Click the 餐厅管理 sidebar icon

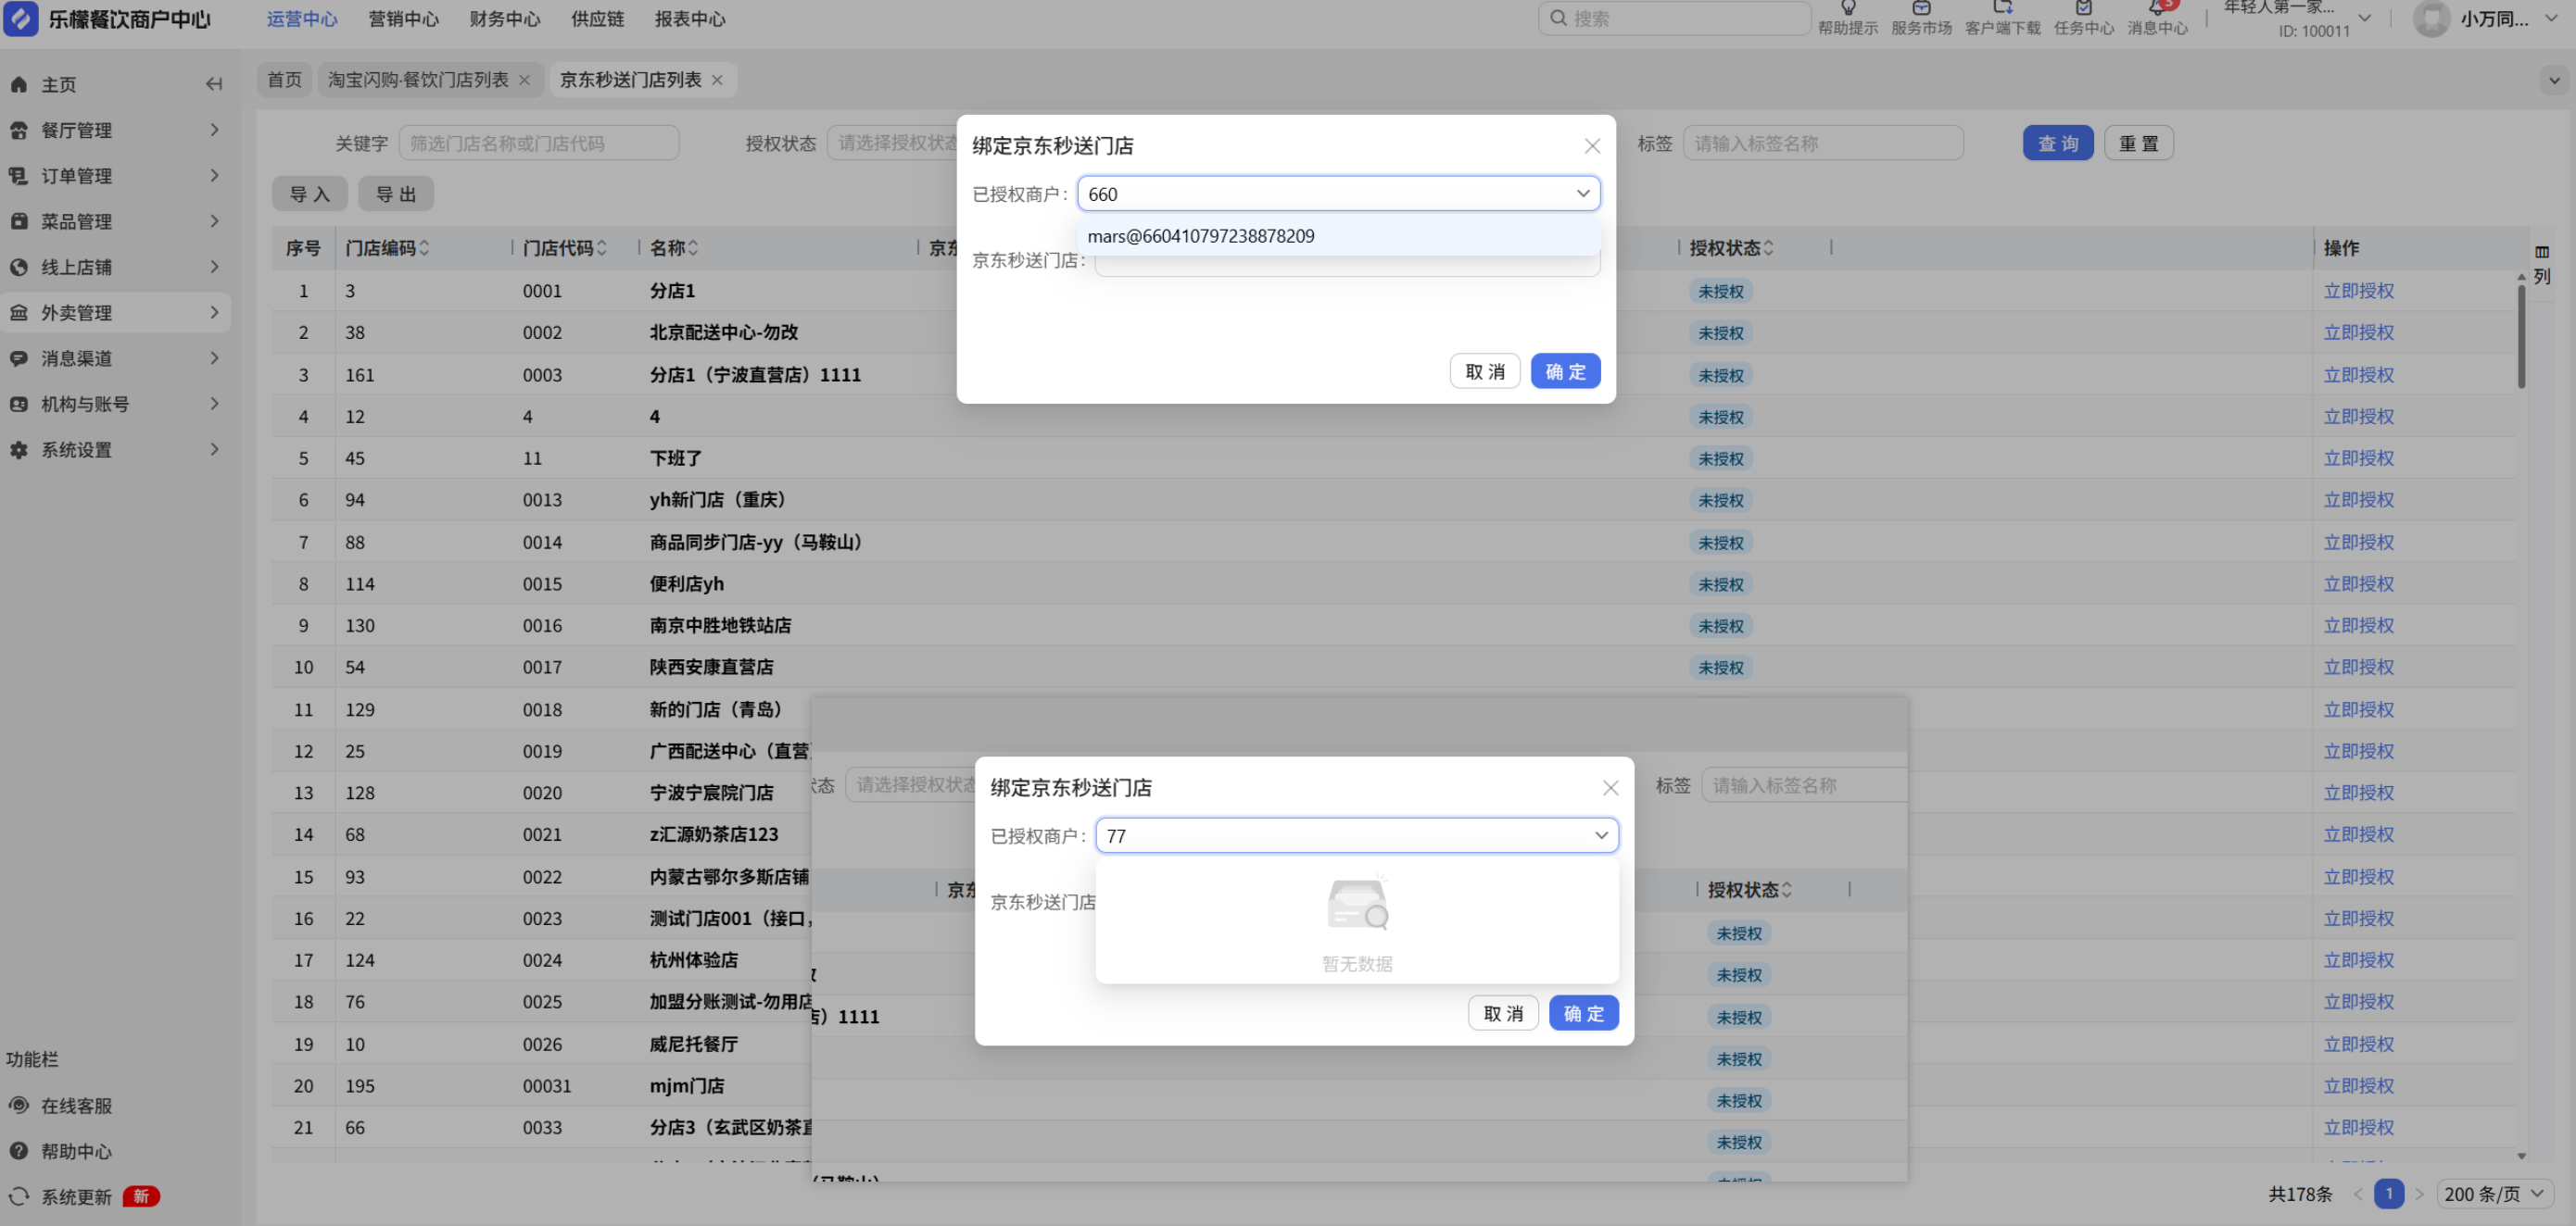tap(19, 130)
